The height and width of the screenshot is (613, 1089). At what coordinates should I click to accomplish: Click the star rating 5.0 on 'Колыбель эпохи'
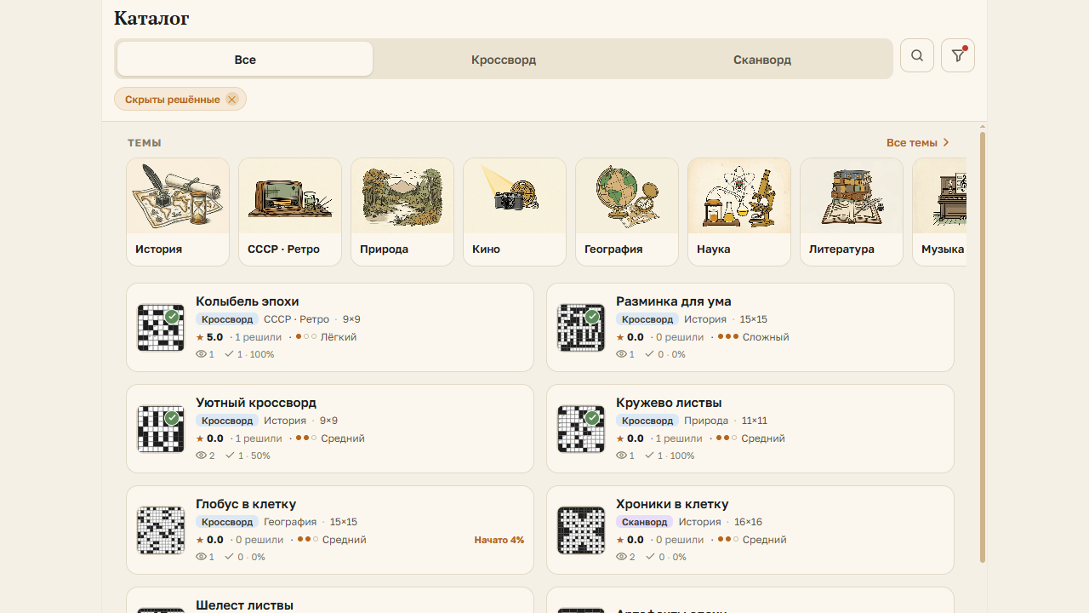(x=209, y=337)
